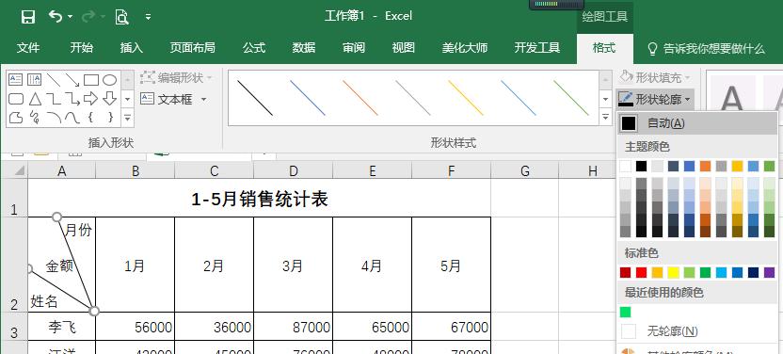Select the horizontal text box shape
Image resolution: width=783 pixels, height=354 pixels.
(x=15, y=80)
